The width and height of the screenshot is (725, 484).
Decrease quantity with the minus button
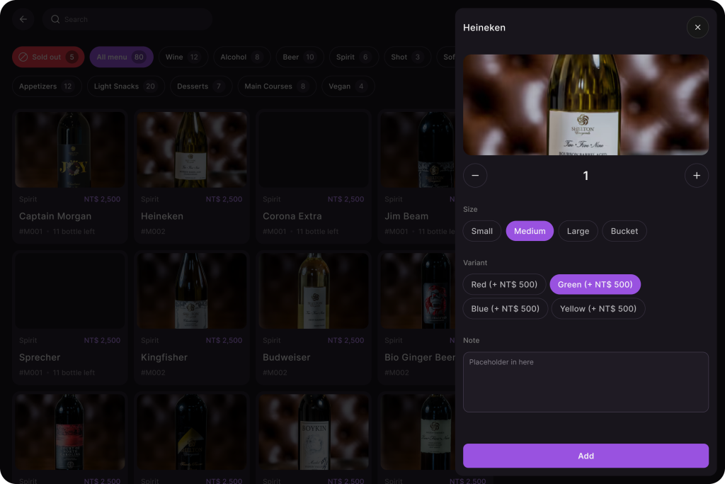[475, 175]
